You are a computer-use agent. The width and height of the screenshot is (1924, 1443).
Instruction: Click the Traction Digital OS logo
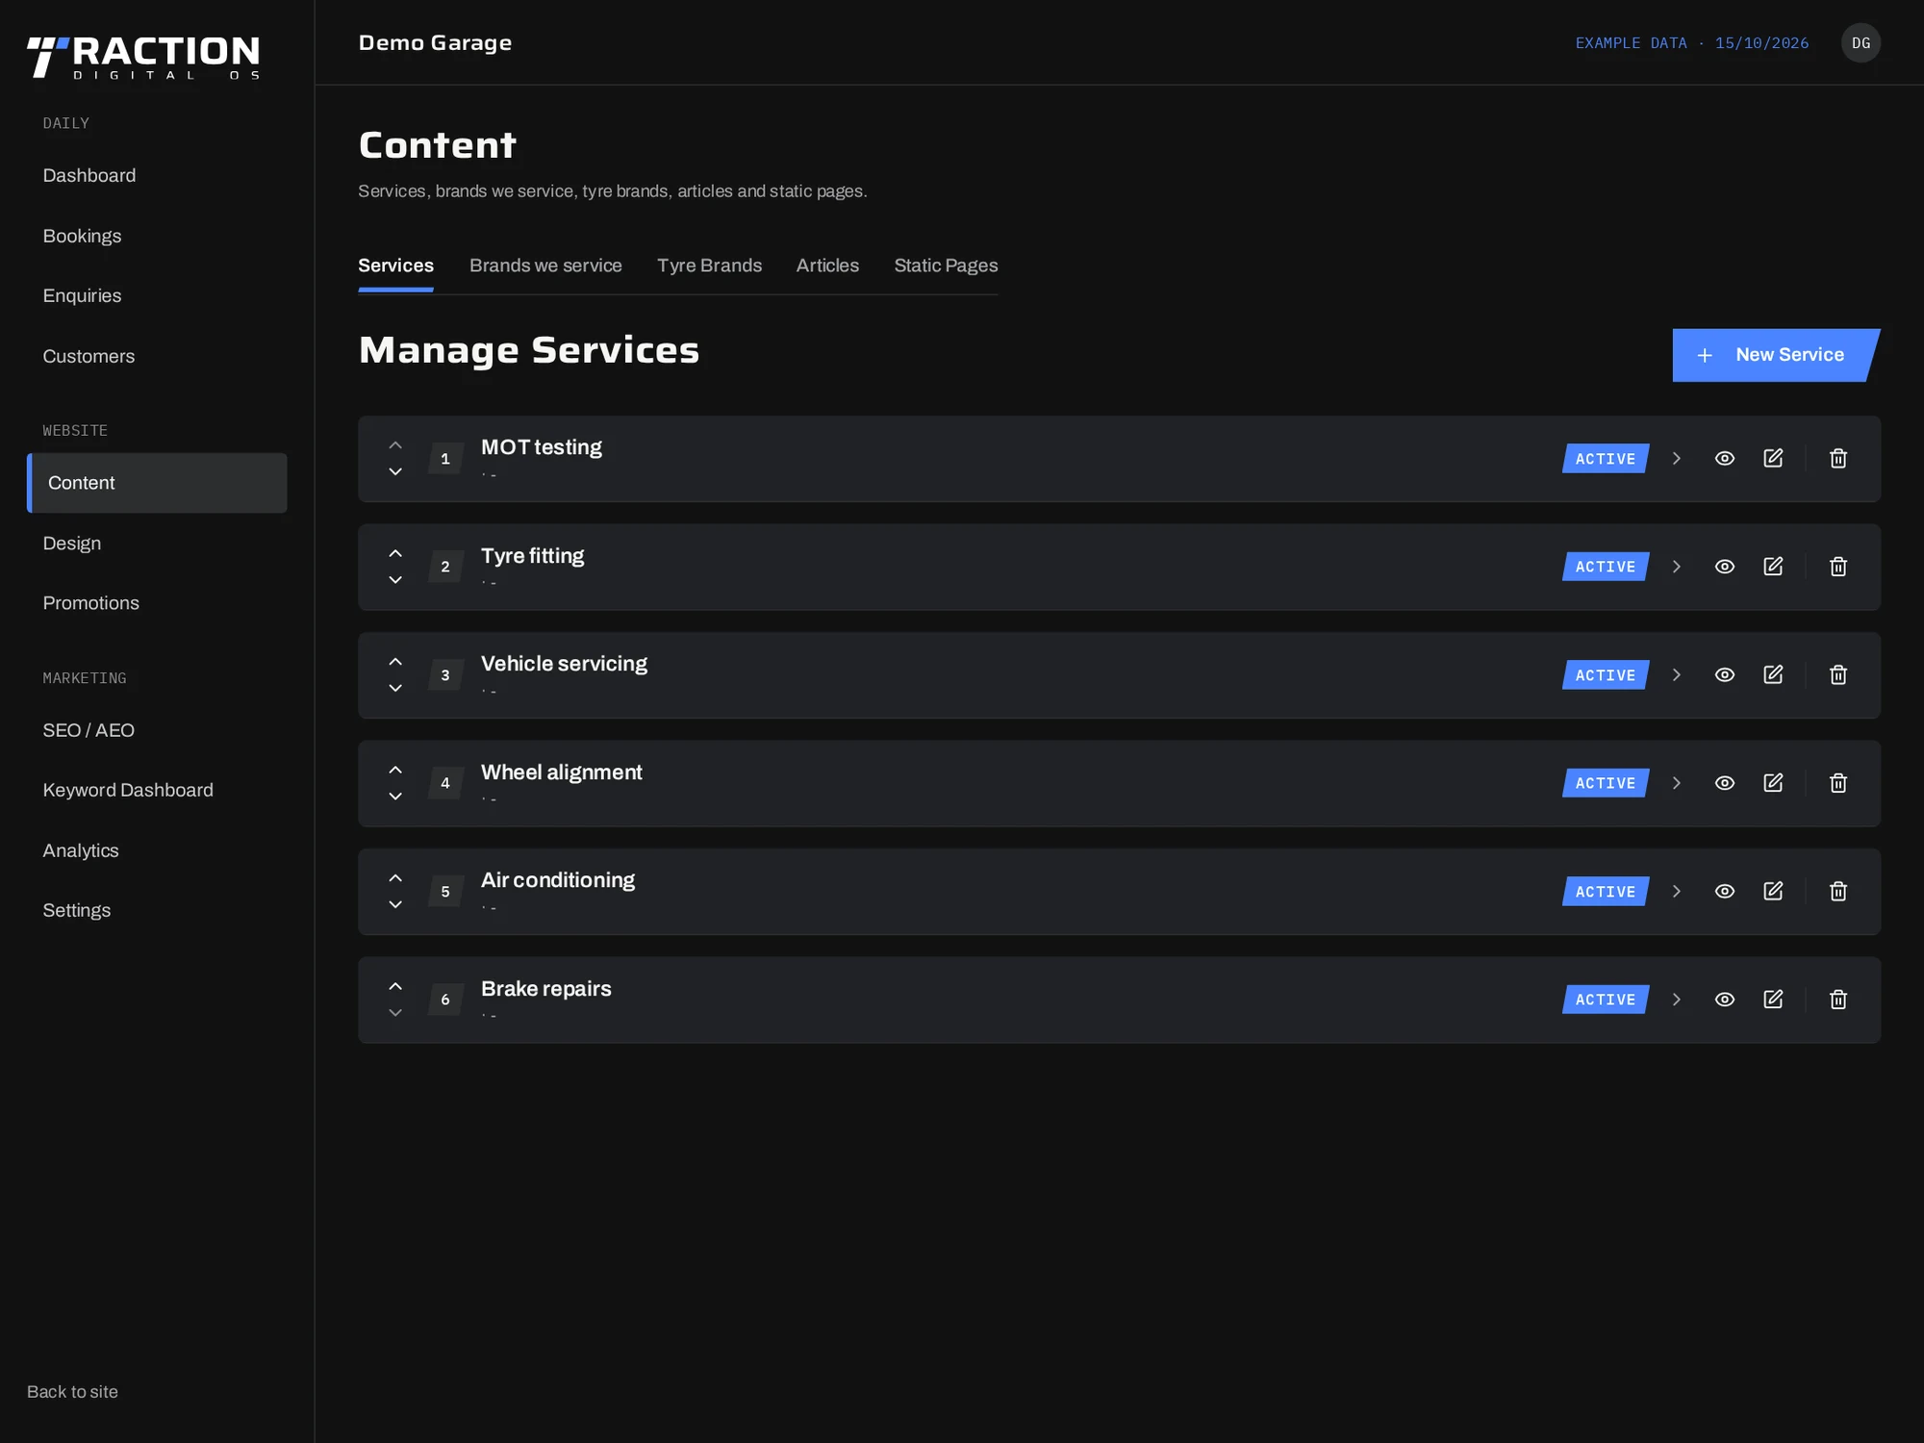(x=143, y=58)
